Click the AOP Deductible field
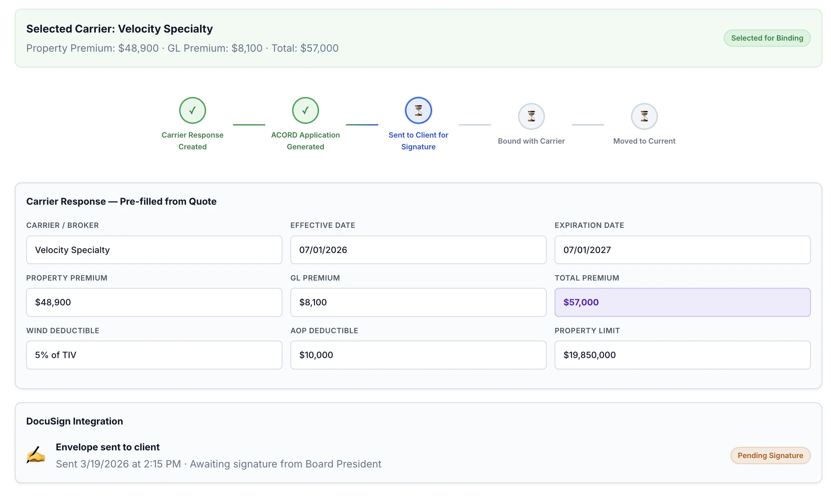Screen dimensions: 831x498 coord(418,355)
